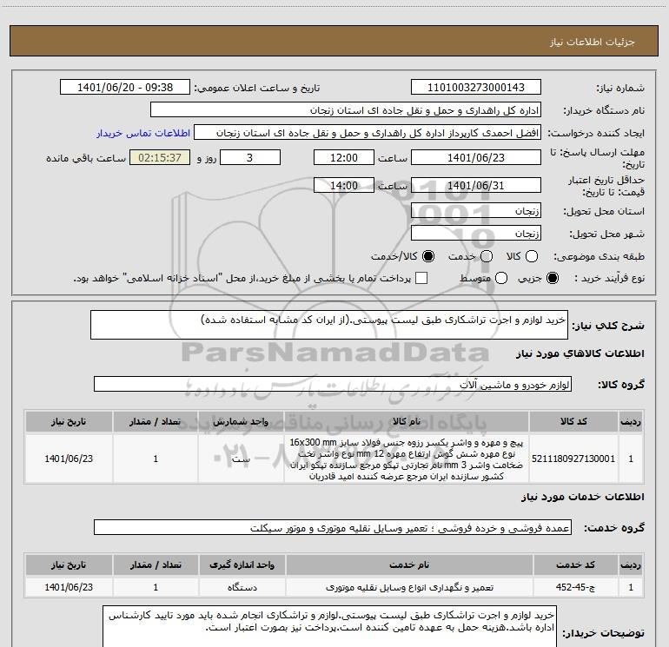669x647 pixels.
Task: Click price validity time 14:00 field
Action: point(344,185)
